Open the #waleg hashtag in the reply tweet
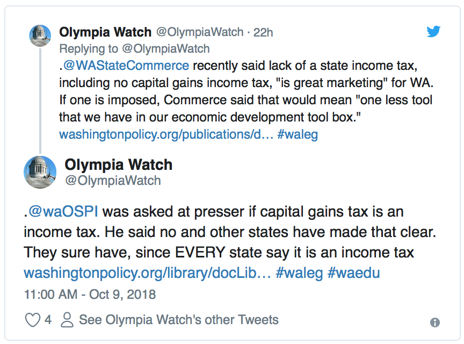464x344 pixels. tap(298, 134)
